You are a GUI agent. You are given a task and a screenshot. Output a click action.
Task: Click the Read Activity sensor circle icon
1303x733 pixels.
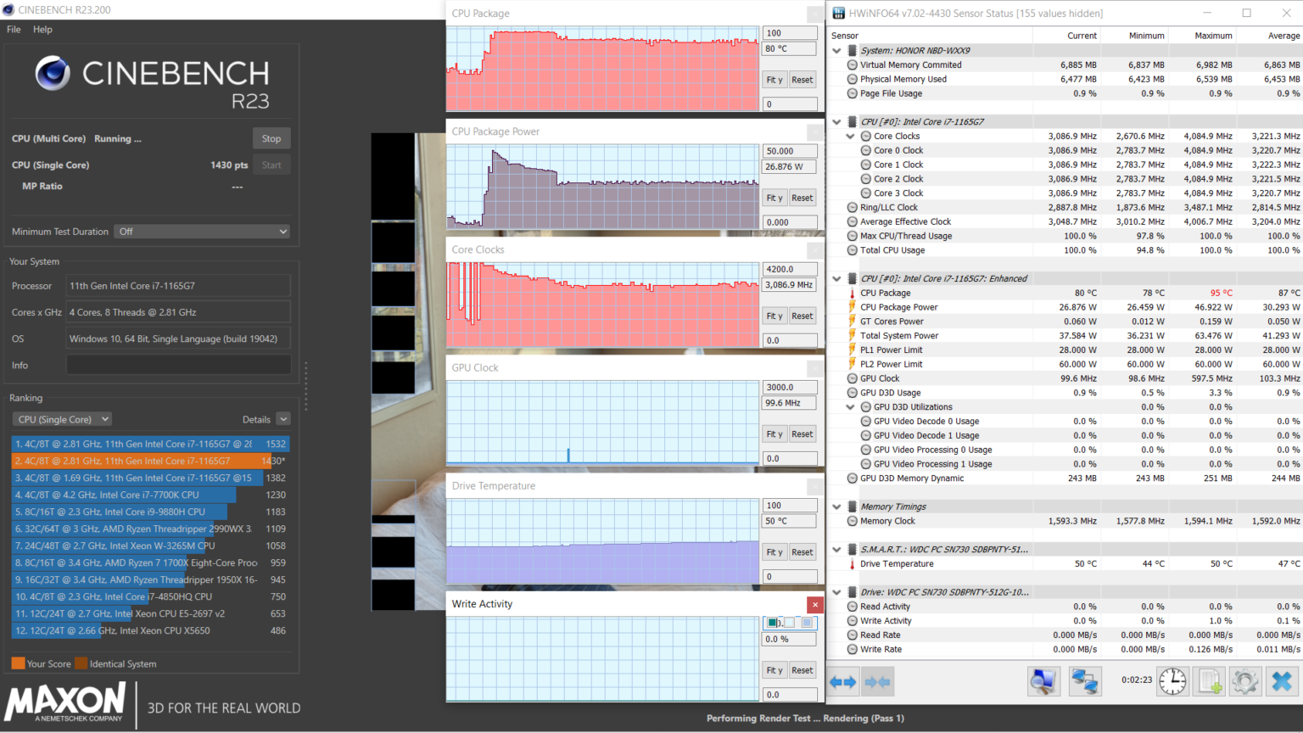[852, 607]
